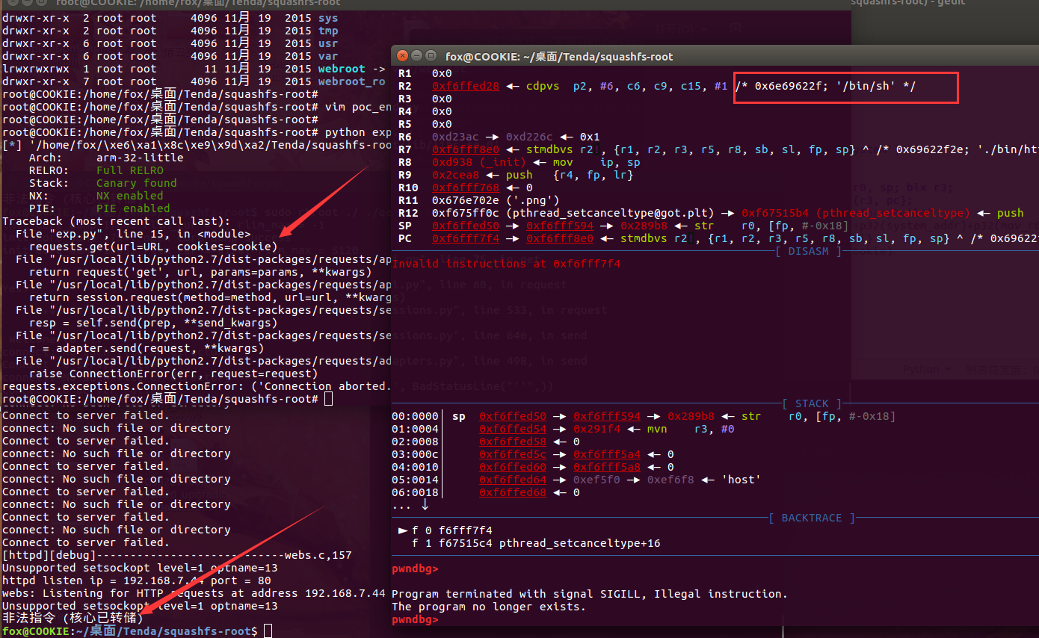Click 'webs: Listening for HTTP requests' line
Image resolution: width=1039 pixels, height=638 pixels.
click(x=194, y=593)
